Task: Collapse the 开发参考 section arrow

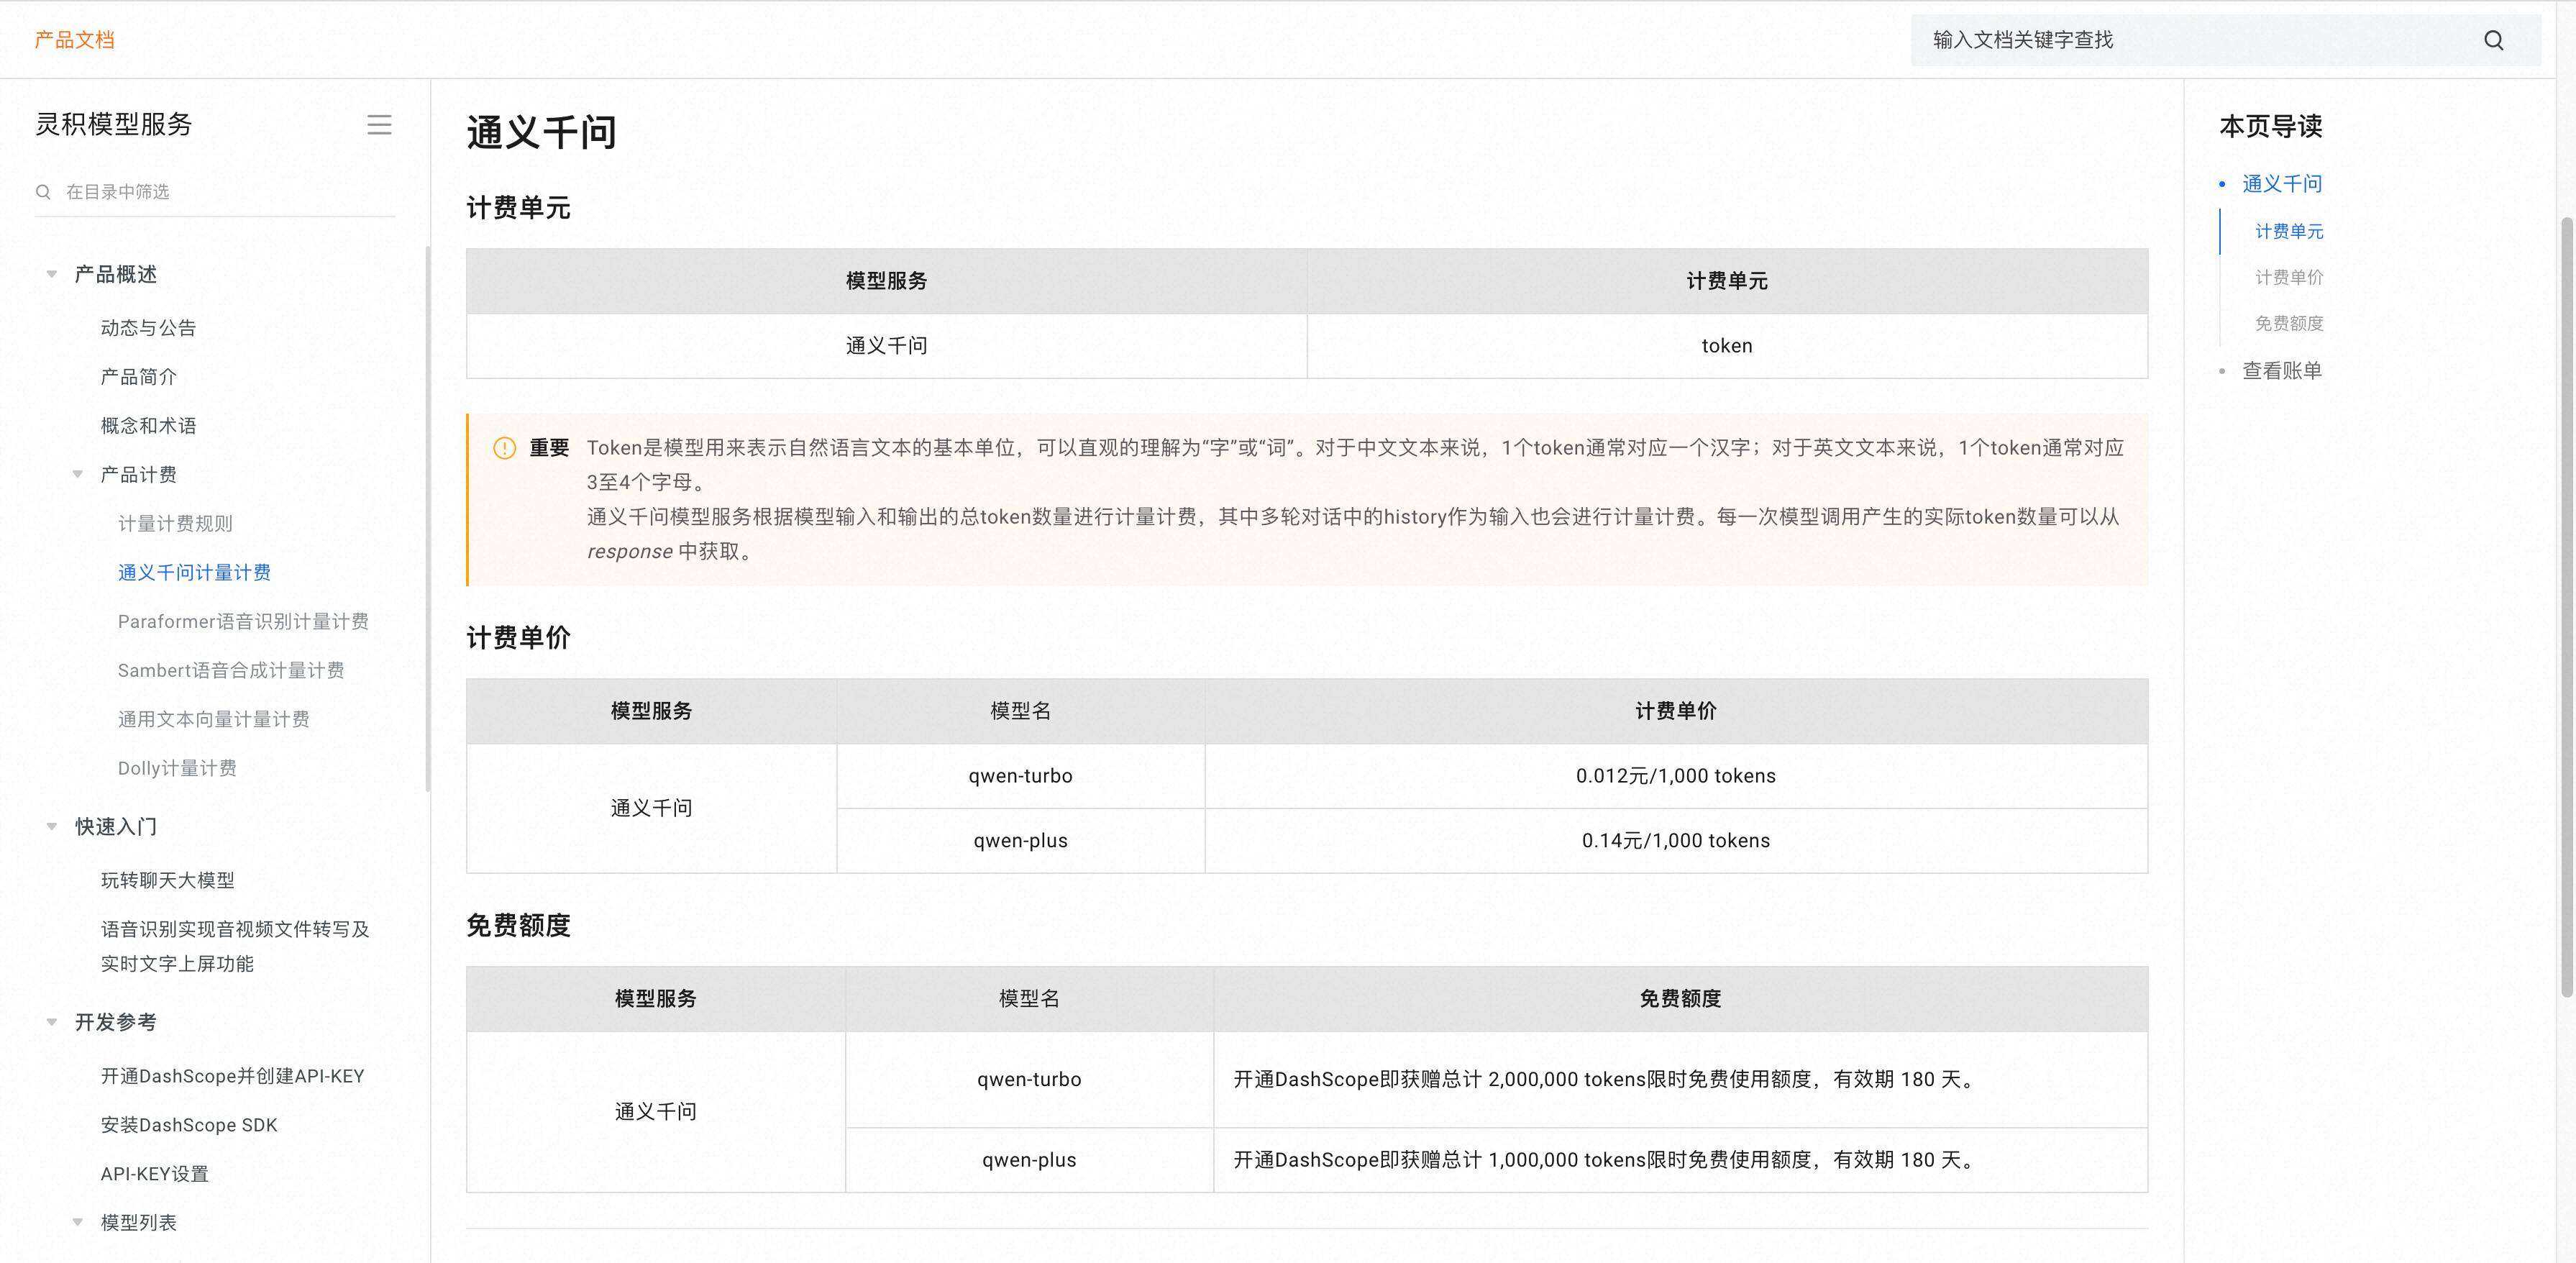Action: point(52,1022)
